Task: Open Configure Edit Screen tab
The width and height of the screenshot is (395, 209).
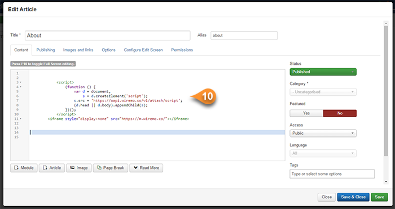Action: (143, 50)
